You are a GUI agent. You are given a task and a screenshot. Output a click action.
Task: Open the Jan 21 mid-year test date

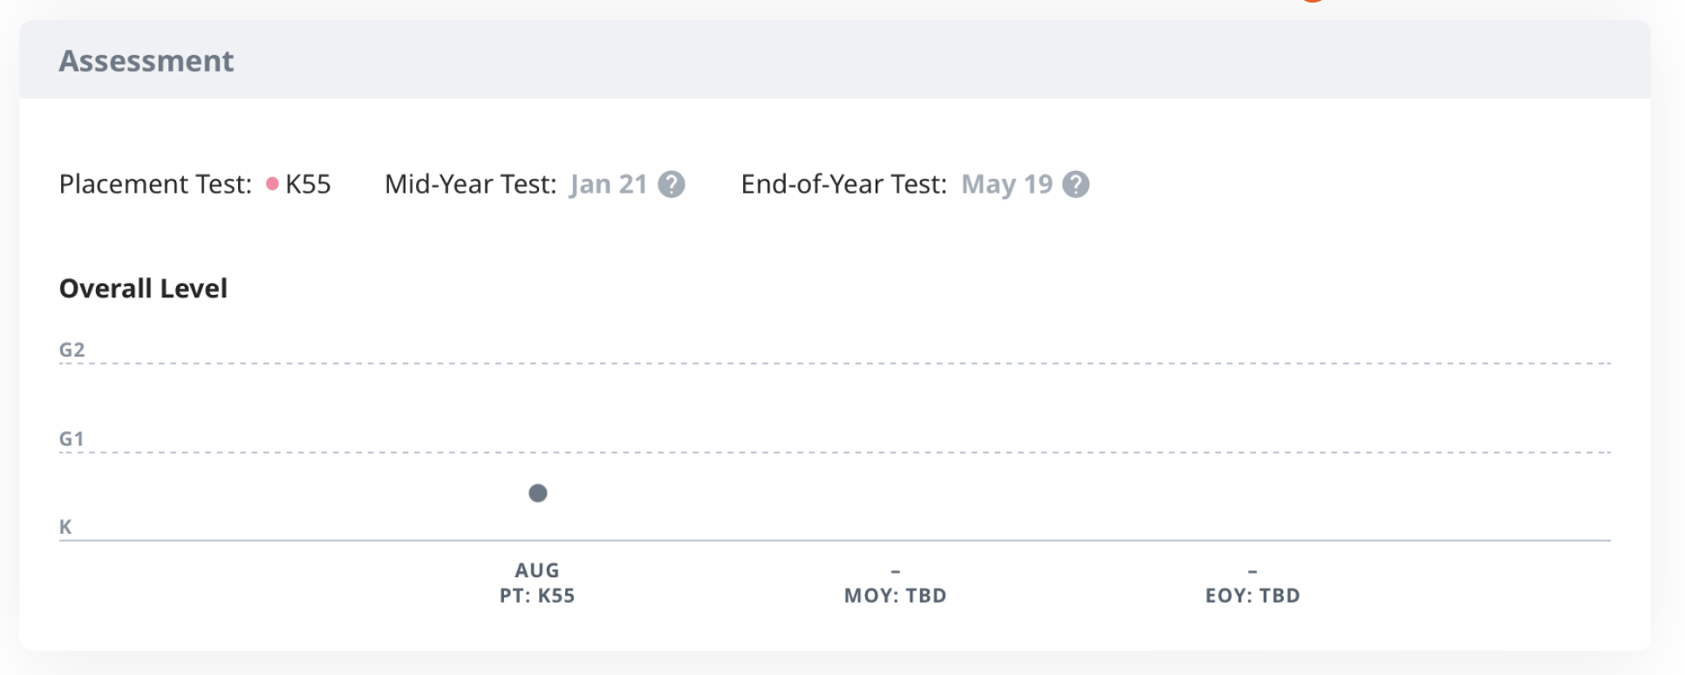tap(608, 184)
